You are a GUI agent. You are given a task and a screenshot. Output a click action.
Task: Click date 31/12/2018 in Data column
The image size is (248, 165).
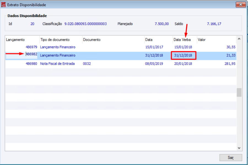point(154,55)
